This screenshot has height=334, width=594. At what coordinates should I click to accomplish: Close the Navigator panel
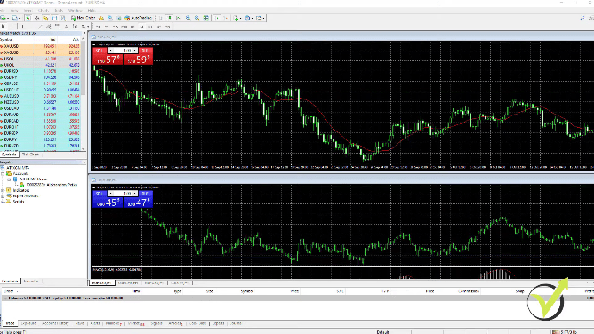(84, 163)
